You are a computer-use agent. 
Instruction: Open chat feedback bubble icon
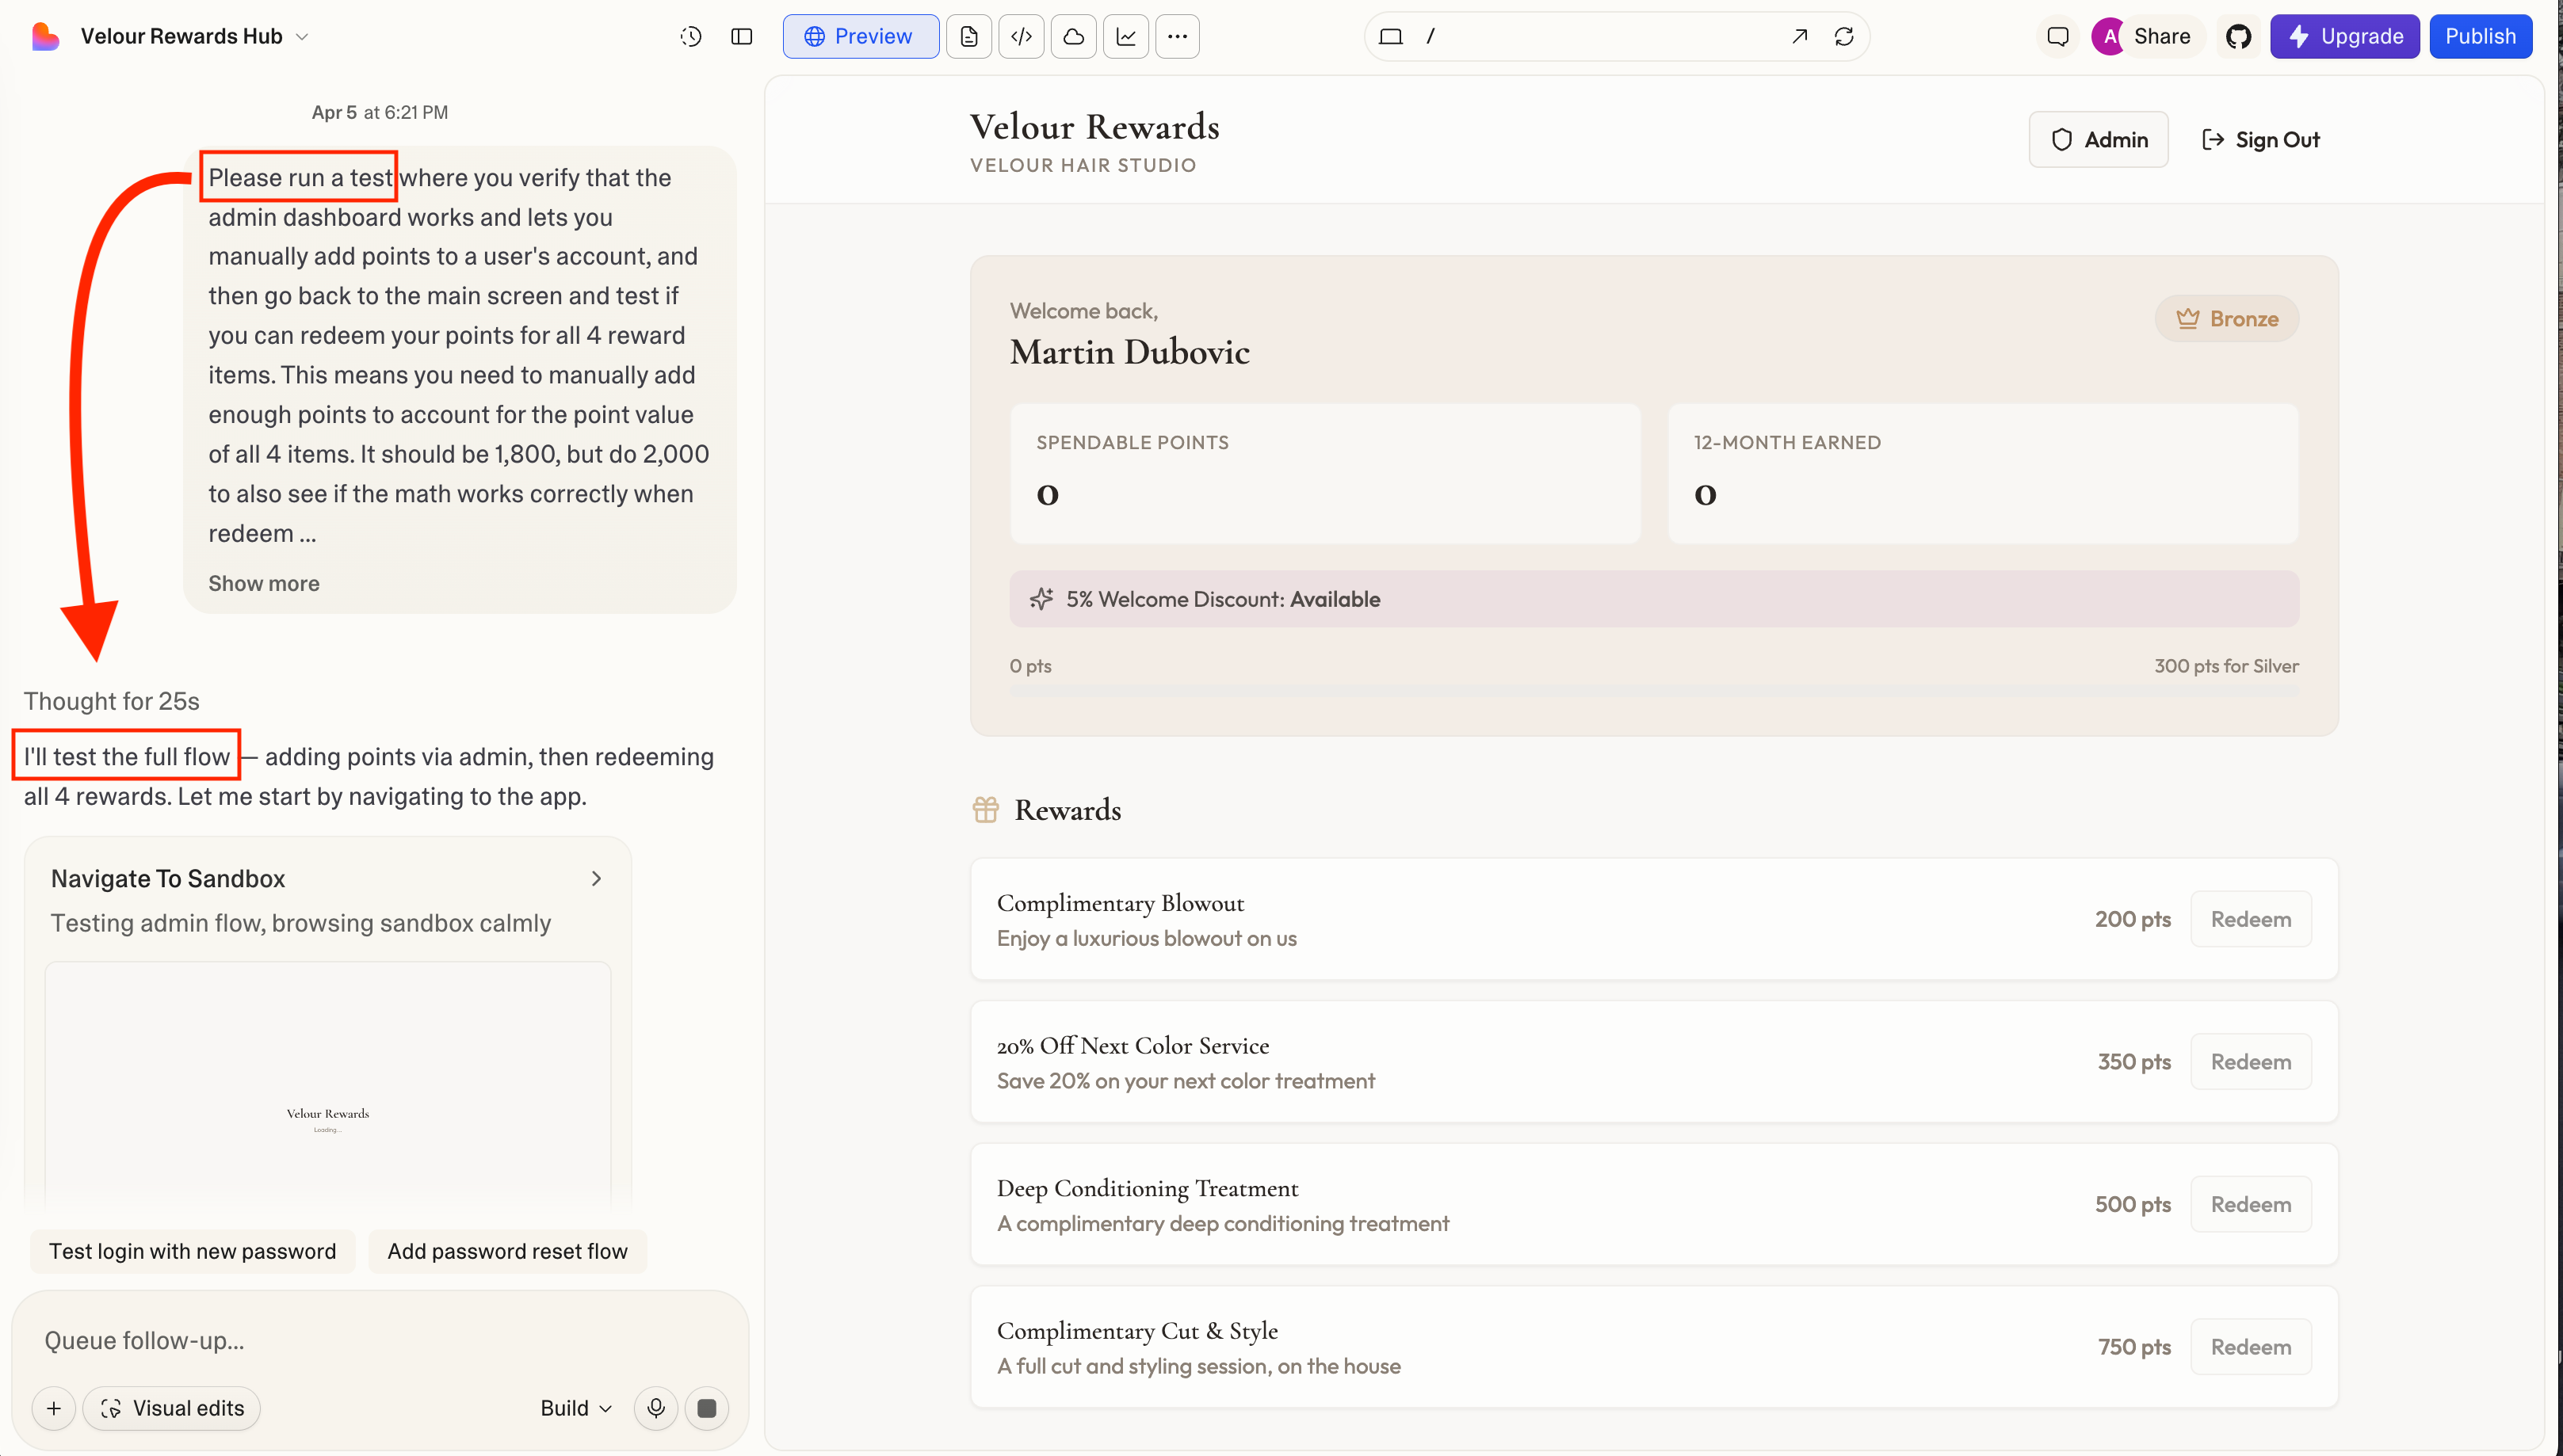coord(2058,36)
